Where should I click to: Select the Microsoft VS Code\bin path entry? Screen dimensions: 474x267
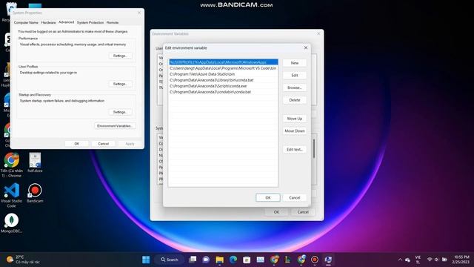224,68
